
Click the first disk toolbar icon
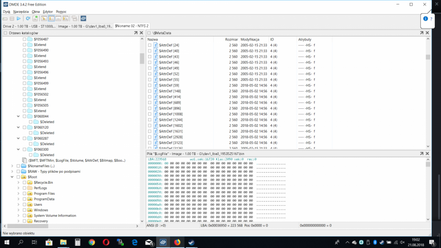pos(5,19)
